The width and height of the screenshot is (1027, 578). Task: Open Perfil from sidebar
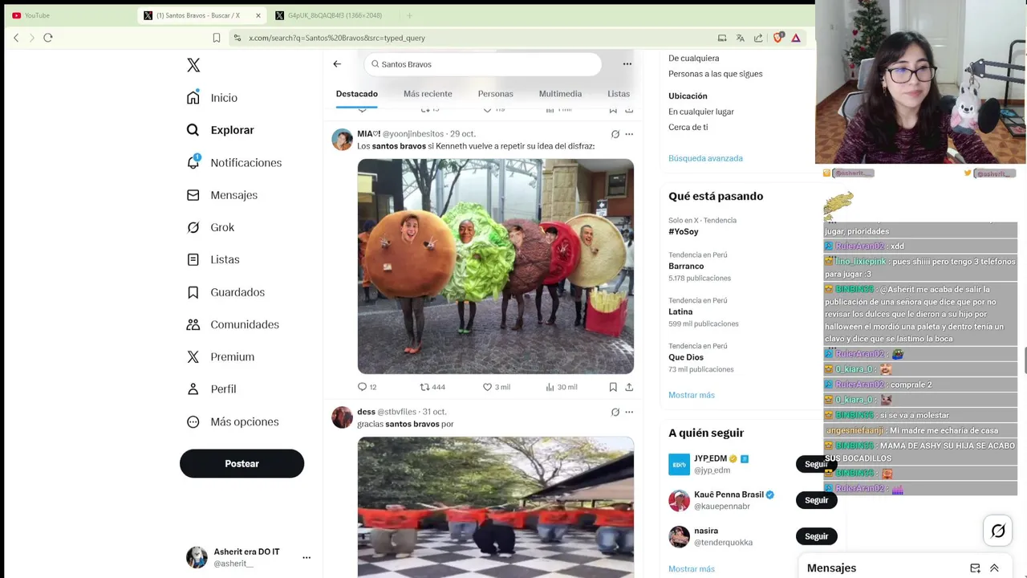pos(212,389)
